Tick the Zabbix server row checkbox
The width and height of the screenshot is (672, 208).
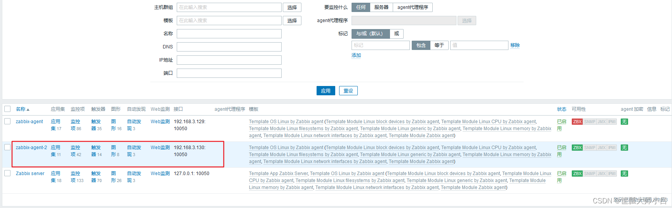point(7,173)
